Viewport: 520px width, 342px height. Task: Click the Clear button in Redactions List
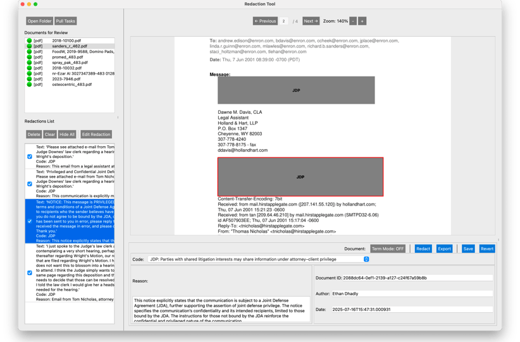(x=50, y=134)
